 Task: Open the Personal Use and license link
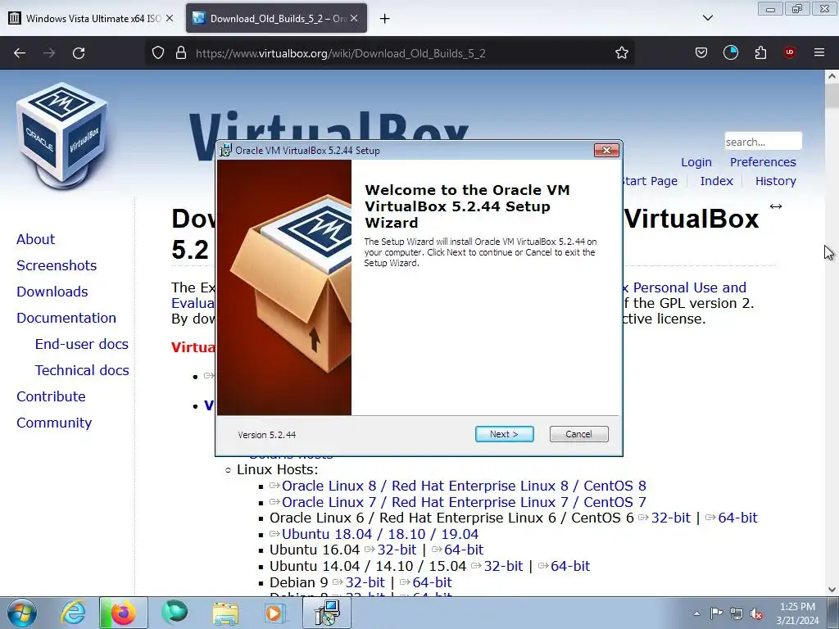pos(689,287)
